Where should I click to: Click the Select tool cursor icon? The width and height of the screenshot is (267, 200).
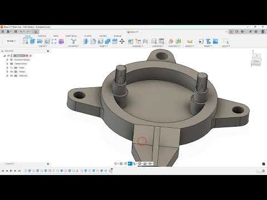(x=226, y=42)
